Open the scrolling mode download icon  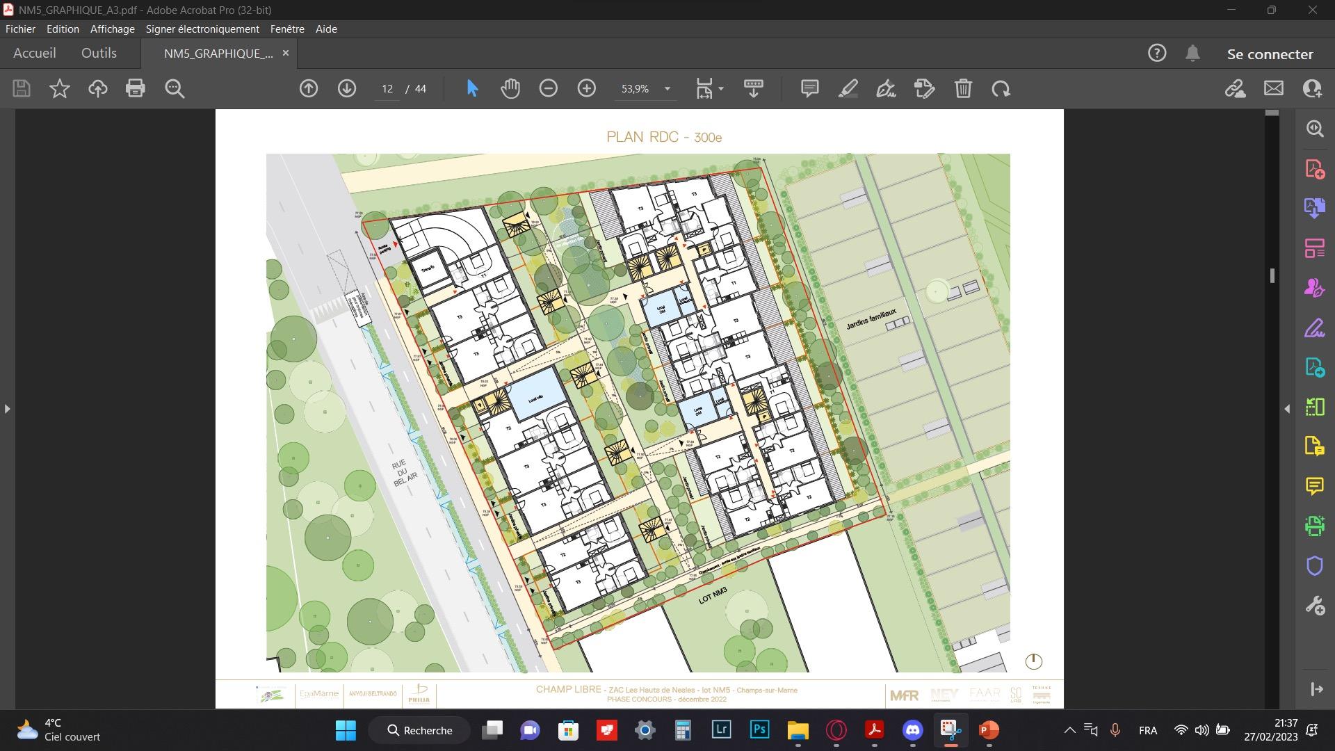(754, 88)
